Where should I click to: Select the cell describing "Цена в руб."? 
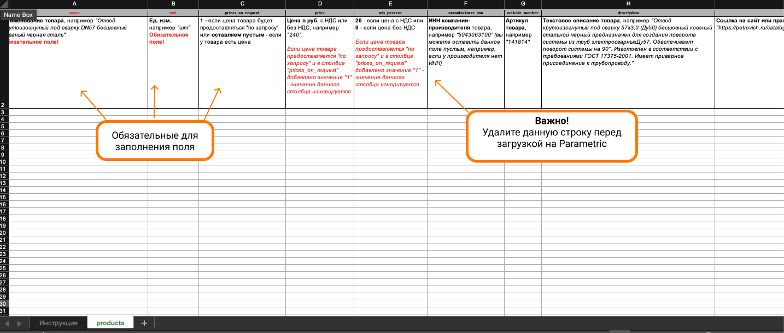click(320, 62)
